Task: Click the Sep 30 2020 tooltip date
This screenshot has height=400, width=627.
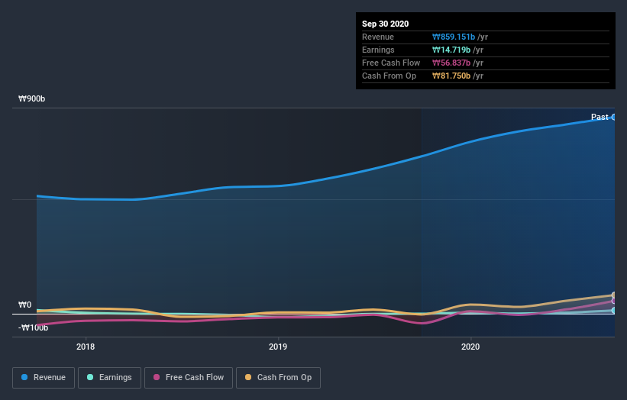Action: [x=385, y=24]
